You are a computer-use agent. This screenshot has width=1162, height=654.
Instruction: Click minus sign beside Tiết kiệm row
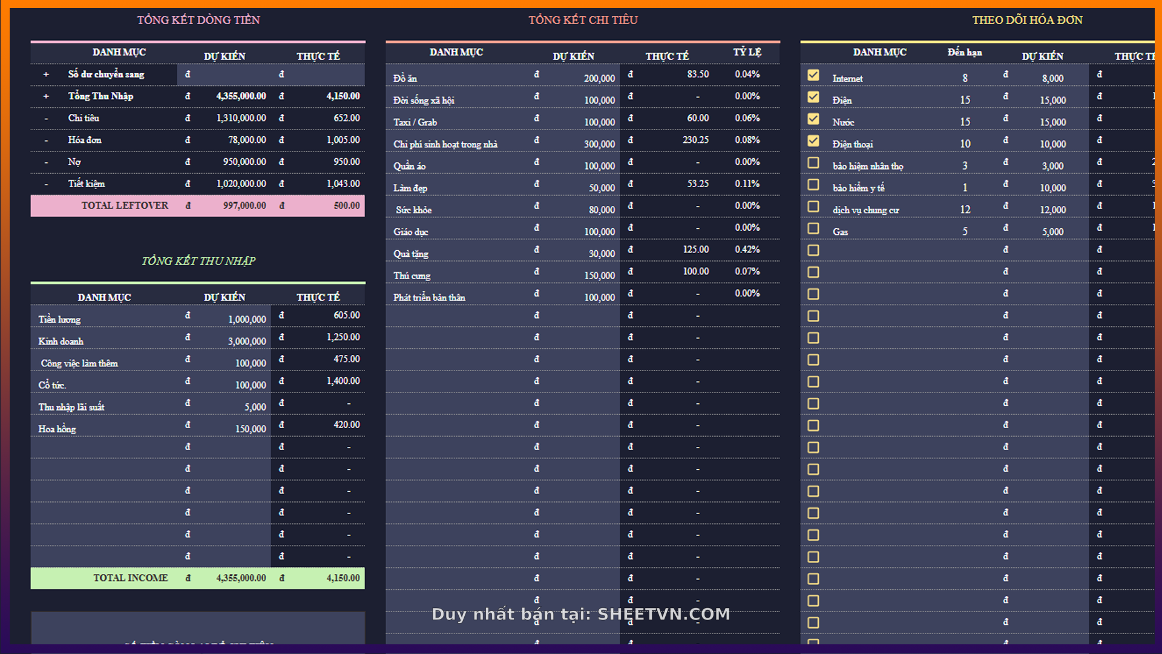click(x=46, y=184)
